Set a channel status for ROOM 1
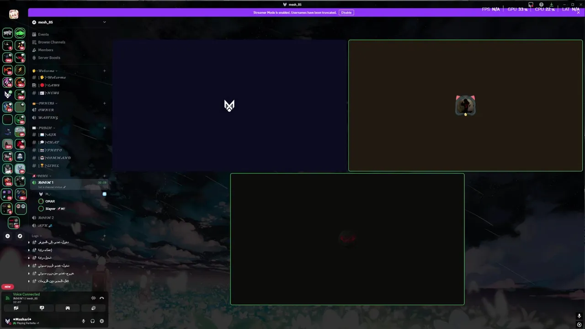This screenshot has height=329, width=585. click(52, 187)
